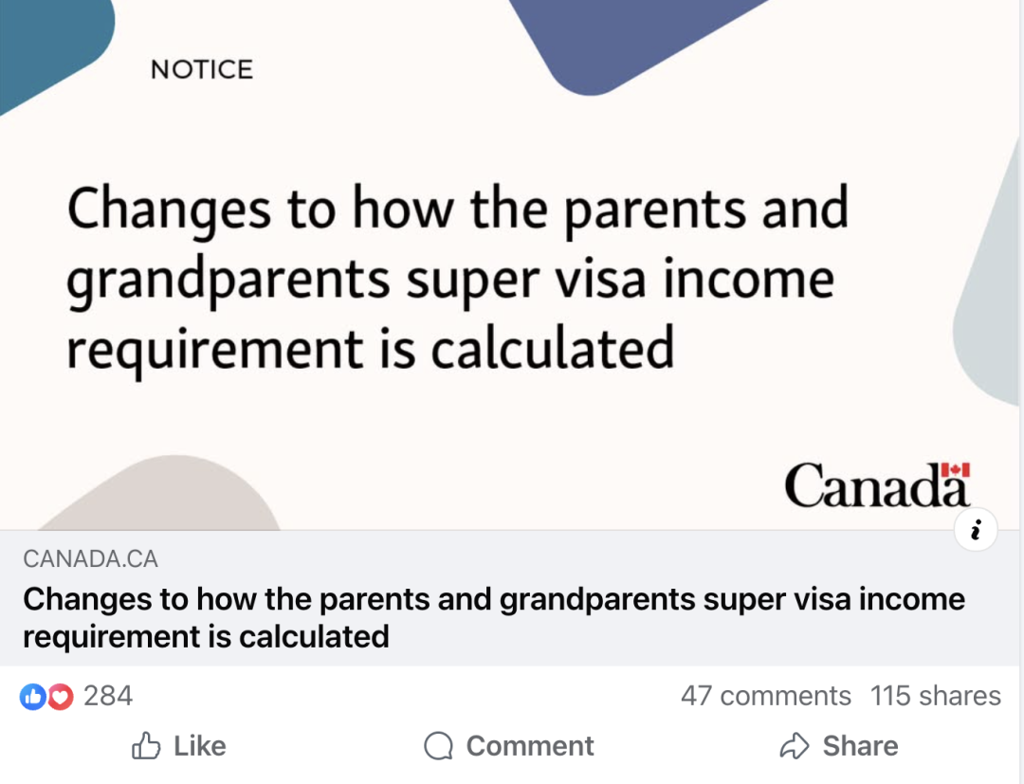Screen dimensions: 1024x784
Task: Open the 284 reactions list
Action: [x=108, y=697]
